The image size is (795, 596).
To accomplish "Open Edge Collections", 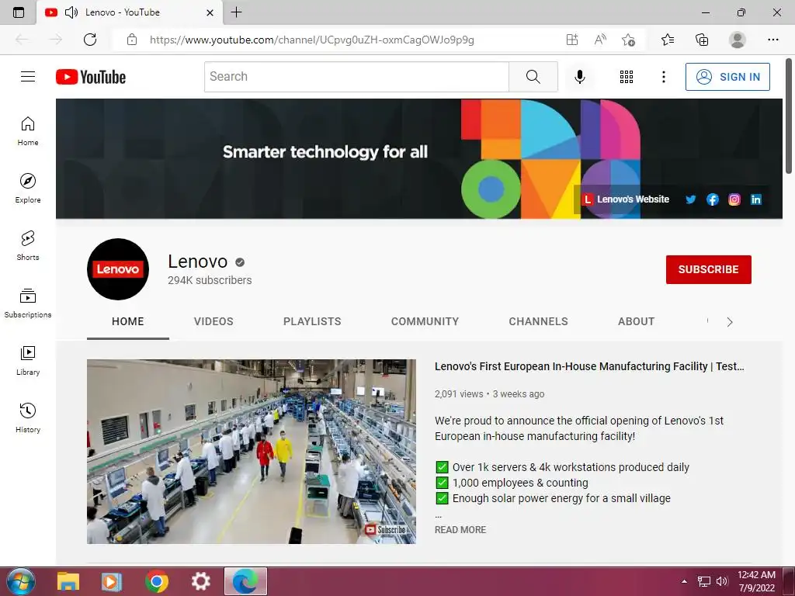I will coord(702,40).
